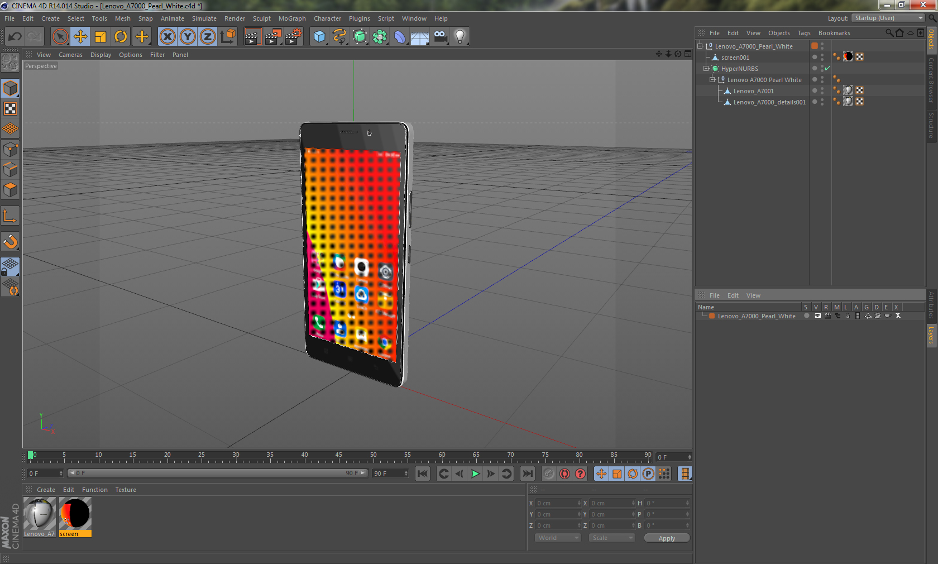Image resolution: width=938 pixels, height=564 pixels.
Task: Toggle visibility dot for Lenovo_A7000_details001
Action: [815, 102]
